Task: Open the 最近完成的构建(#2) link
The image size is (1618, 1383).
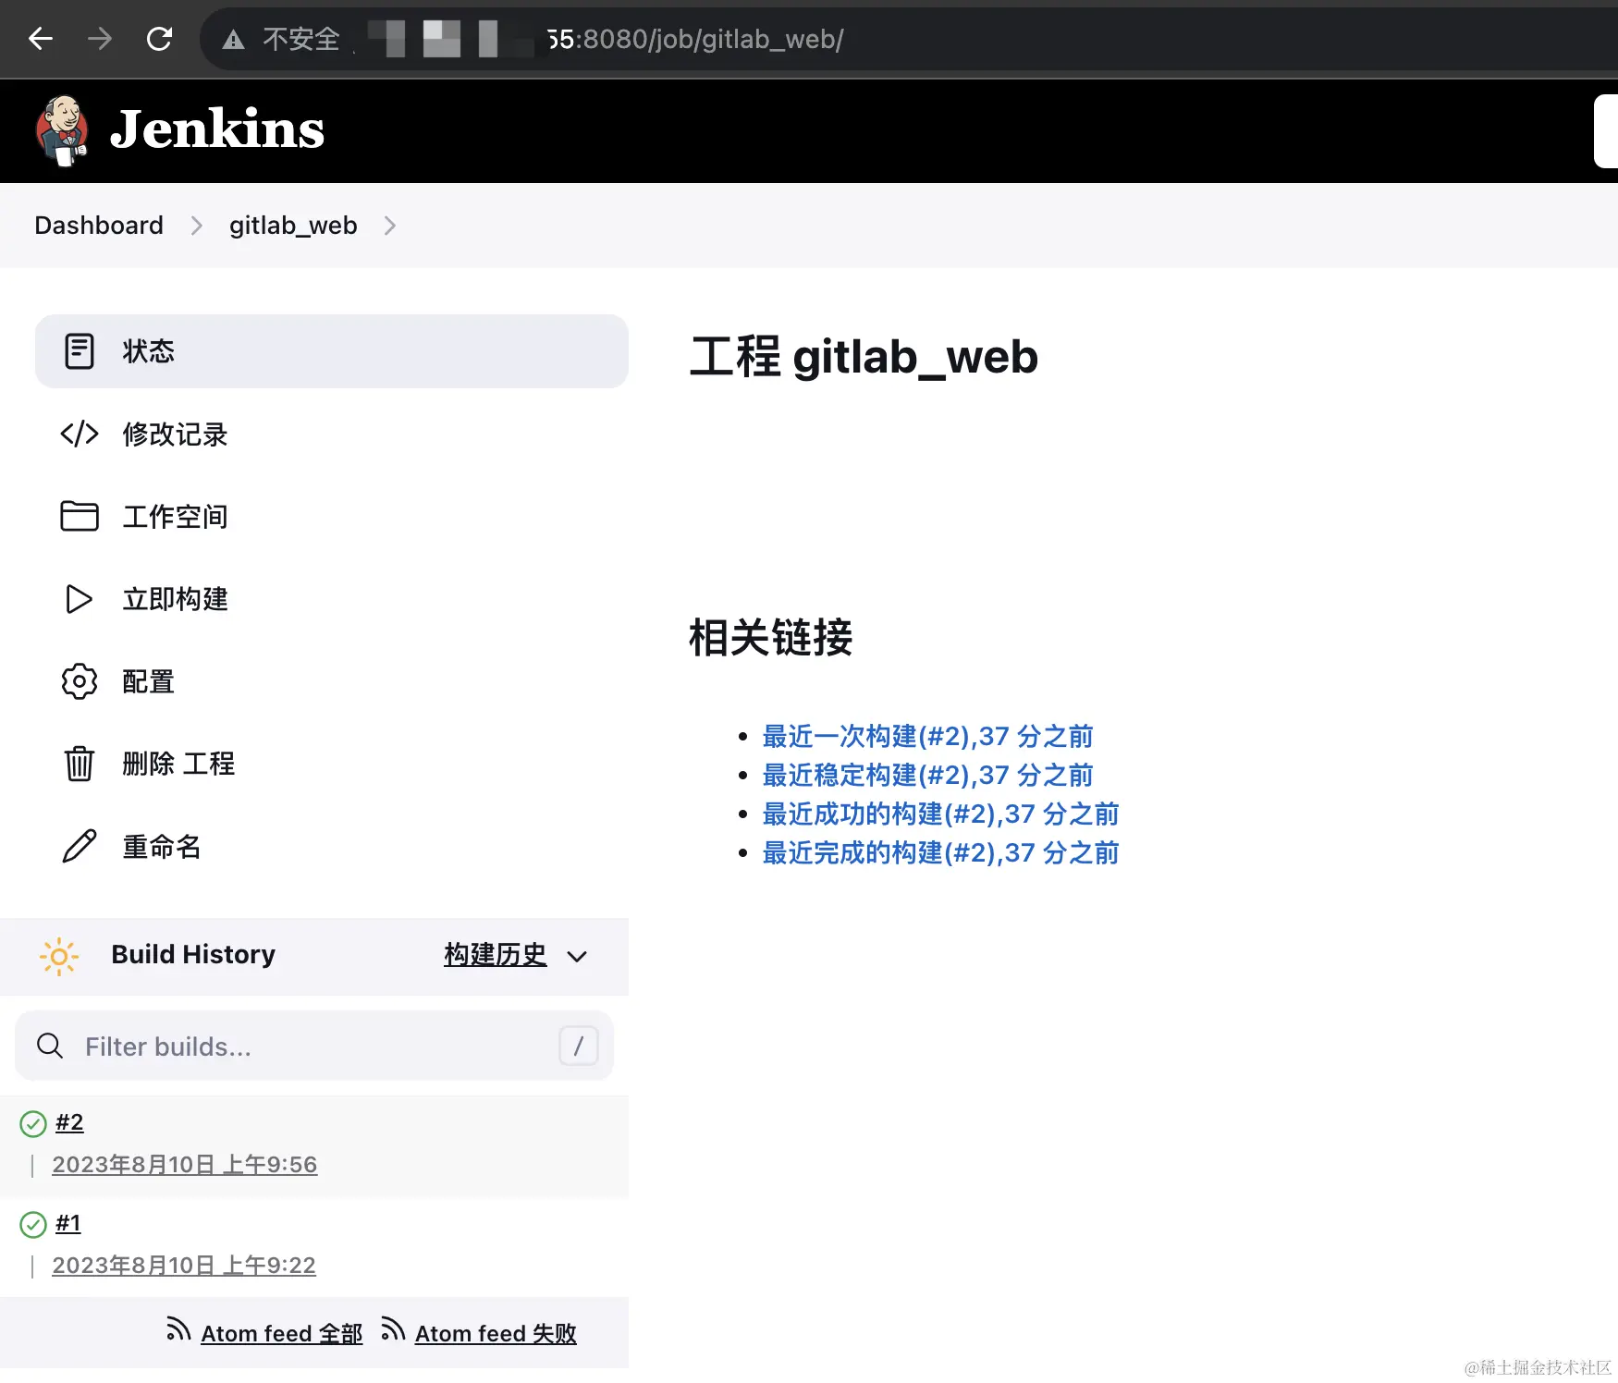Action: click(x=940, y=853)
